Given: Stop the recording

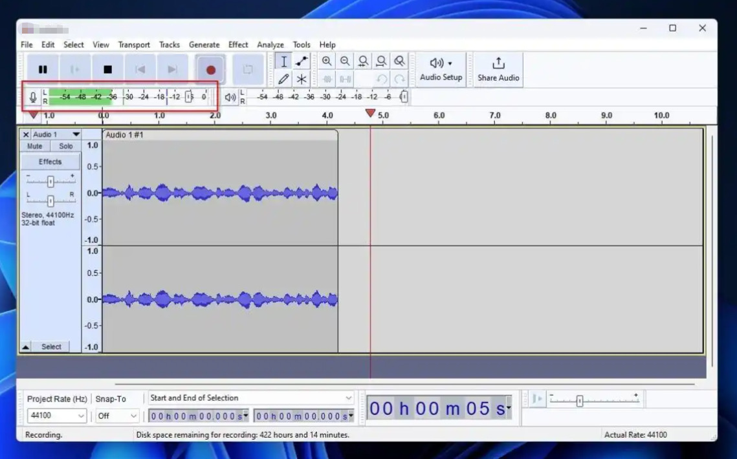Looking at the screenshot, I should coord(107,70).
